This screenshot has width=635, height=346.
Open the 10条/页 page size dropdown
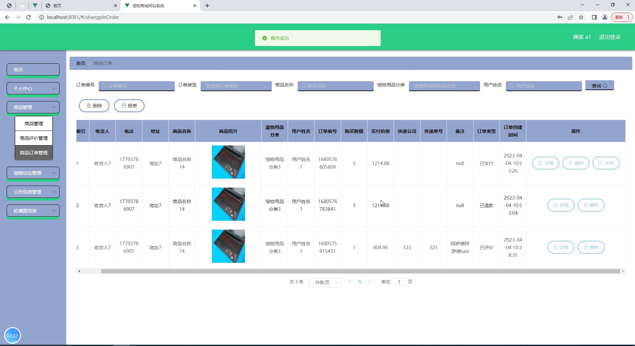point(325,282)
